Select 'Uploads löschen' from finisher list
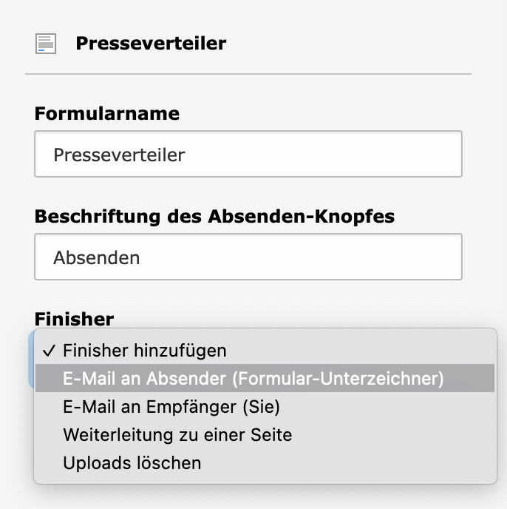The height and width of the screenshot is (509, 507). coord(132,463)
